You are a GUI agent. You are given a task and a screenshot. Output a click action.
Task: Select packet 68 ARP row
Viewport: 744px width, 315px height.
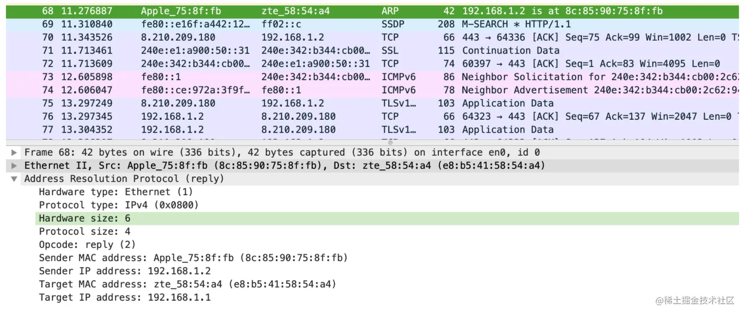pyautogui.click(x=372, y=11)
